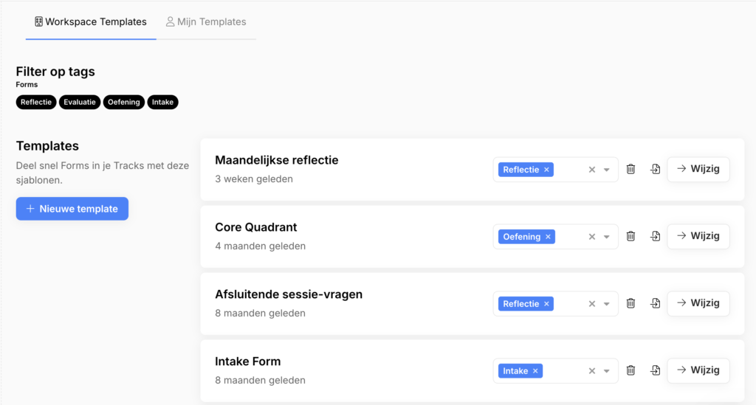Toggle the Evaluatie filter tag

click(80, 102)
